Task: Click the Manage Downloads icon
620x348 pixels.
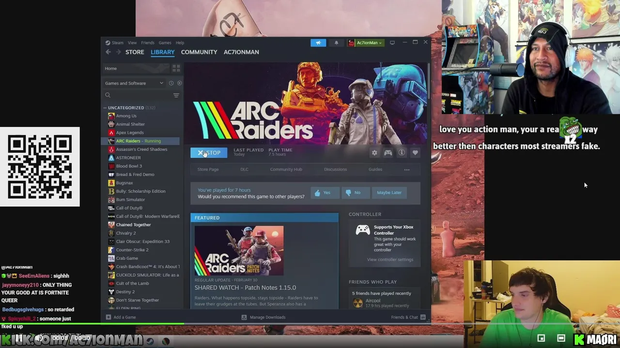Action: [244, 317]
